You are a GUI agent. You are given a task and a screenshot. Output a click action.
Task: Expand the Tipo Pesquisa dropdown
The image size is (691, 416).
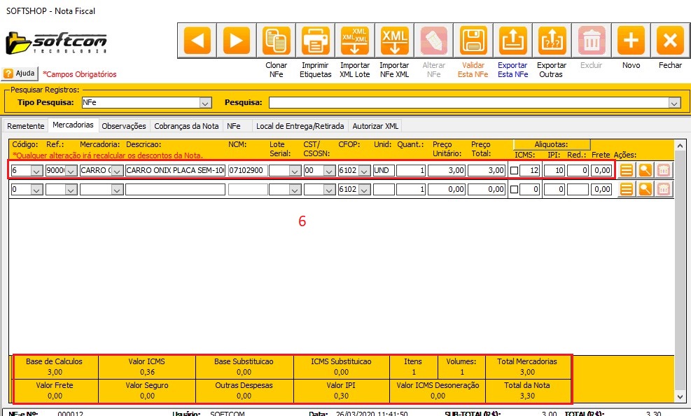coord(205,103)
